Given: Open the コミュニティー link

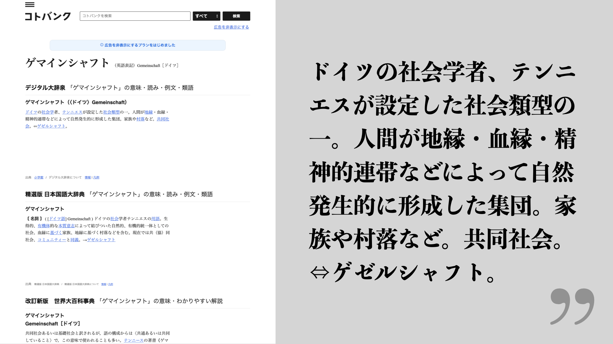Looking at the screenshot, I should [52, 240].
